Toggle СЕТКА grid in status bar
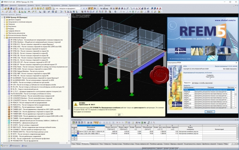The image size is (239, 150). tap(153, 149)
